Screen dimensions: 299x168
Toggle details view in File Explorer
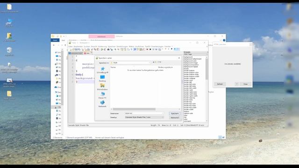[220, 137]
